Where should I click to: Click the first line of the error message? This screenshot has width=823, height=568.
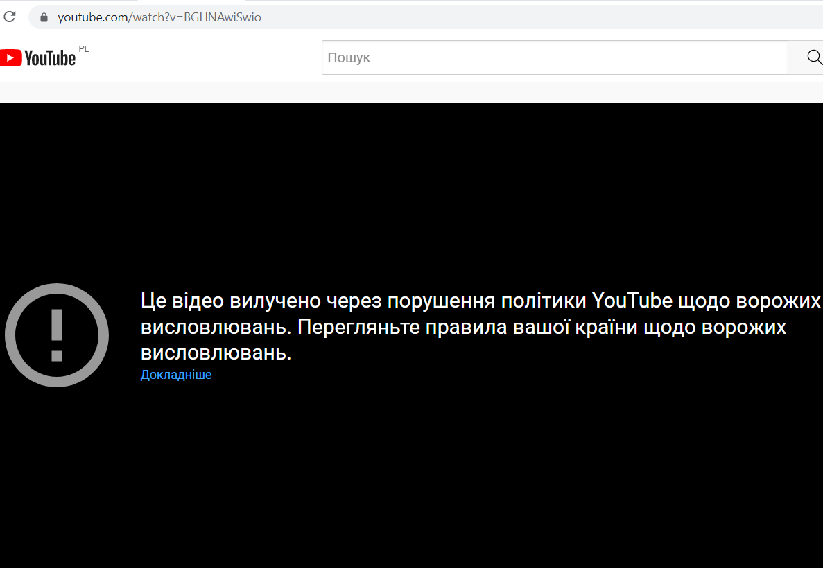(x=480, y=301)
